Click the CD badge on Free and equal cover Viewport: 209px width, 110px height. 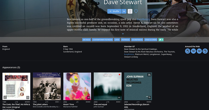click(119, 98)
